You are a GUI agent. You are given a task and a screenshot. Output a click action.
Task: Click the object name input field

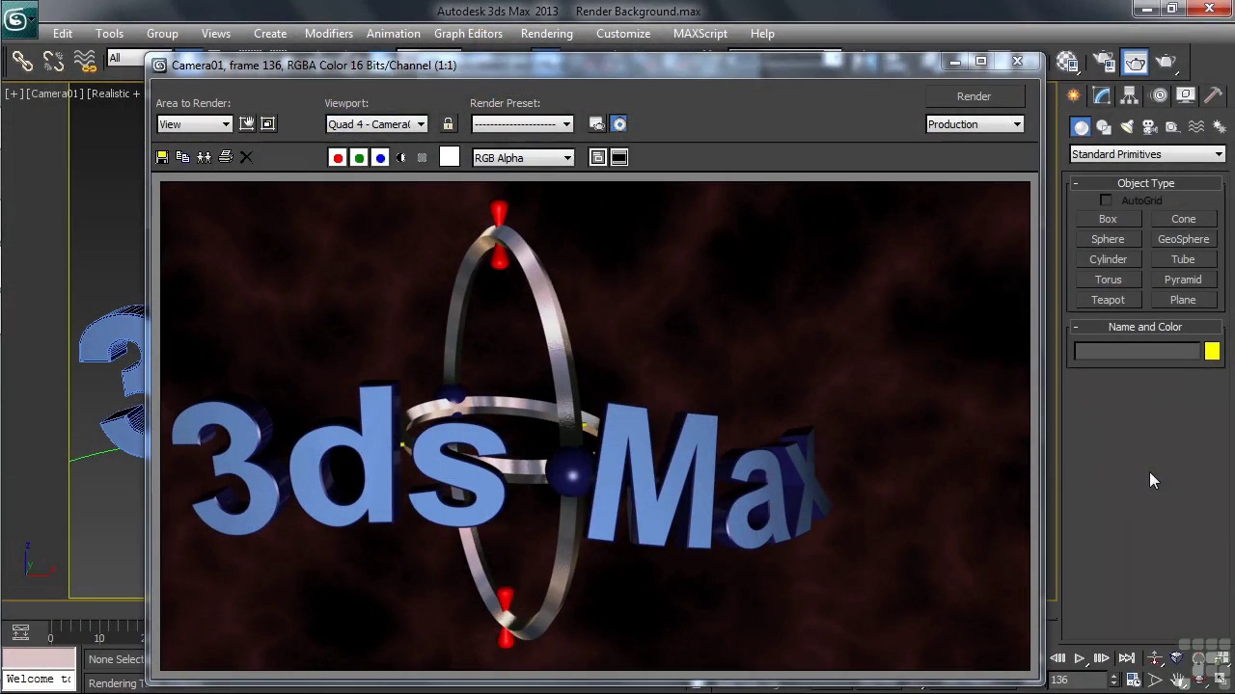(1138, 352)
